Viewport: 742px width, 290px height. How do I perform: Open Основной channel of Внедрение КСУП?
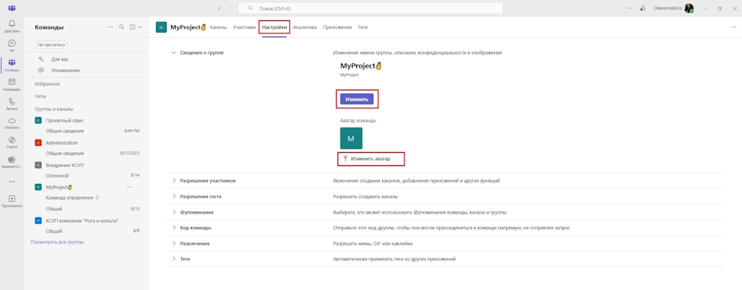(56, 175)
